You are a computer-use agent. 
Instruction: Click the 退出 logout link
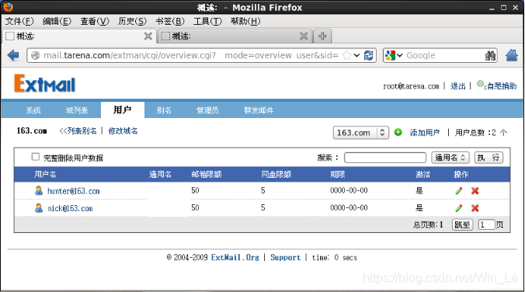click(x=457, y=86)
